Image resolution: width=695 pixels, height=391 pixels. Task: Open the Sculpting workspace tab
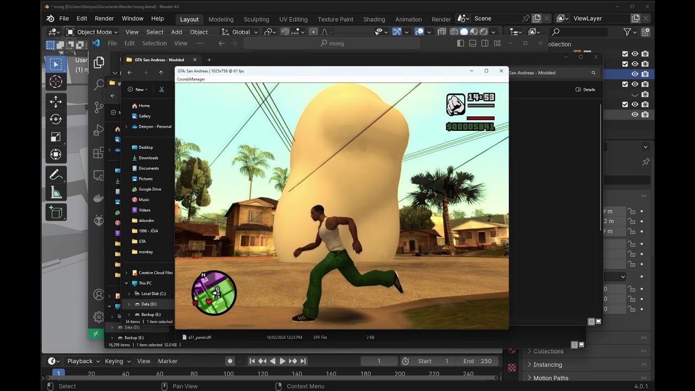(256, 19)
